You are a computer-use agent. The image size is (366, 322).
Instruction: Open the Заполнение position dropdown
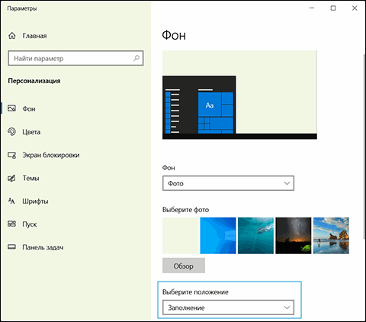point(228,308)
